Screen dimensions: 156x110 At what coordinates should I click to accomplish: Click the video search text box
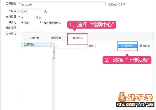(70, 46)
